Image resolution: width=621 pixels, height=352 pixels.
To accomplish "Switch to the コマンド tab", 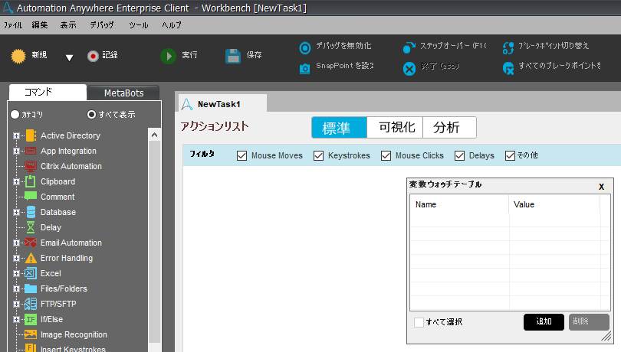I will click(48, 92).
